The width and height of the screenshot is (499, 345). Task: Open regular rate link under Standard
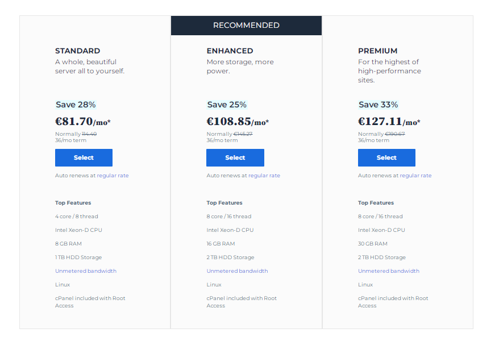coord(113,176)
